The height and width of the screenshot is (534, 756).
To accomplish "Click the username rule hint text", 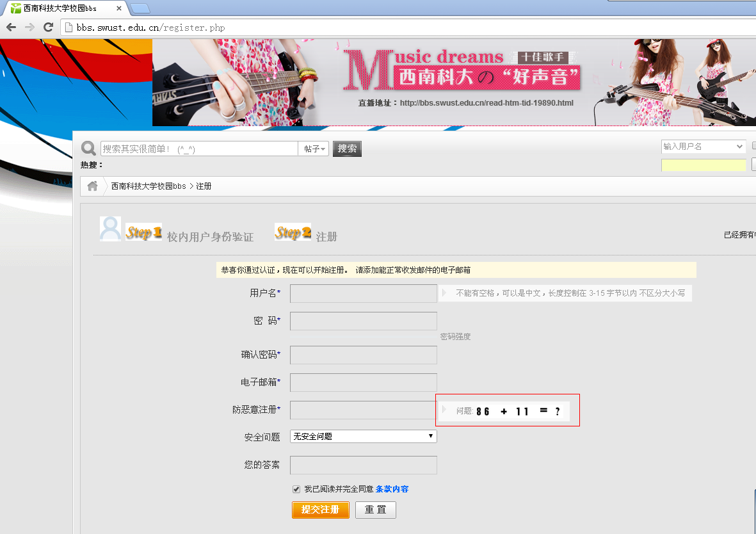I will pos(570,293).
